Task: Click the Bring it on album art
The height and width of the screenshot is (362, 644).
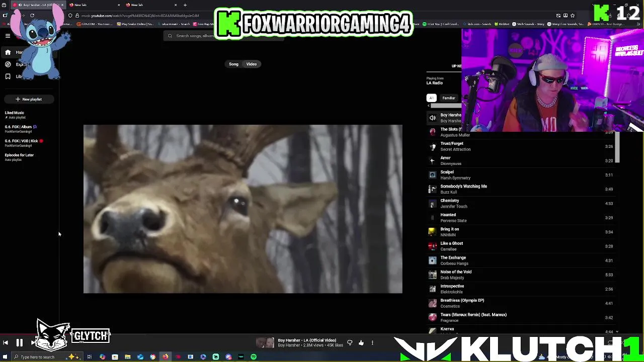Action: pos(432,232)
